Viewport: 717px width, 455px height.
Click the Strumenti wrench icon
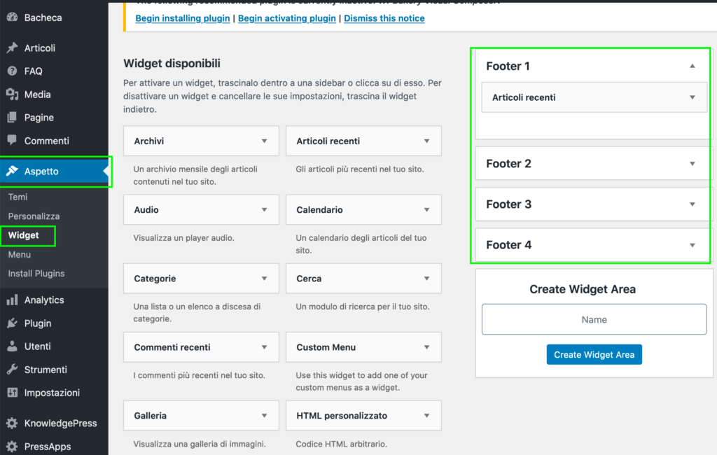[x=12, y=370]
